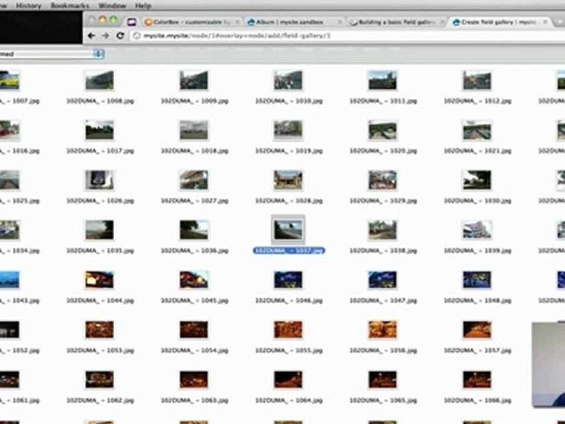Reload the page with the refresh icon
The height and width of the screenshot is (424, 565).
pyautogui.click(x=120, y=35)
